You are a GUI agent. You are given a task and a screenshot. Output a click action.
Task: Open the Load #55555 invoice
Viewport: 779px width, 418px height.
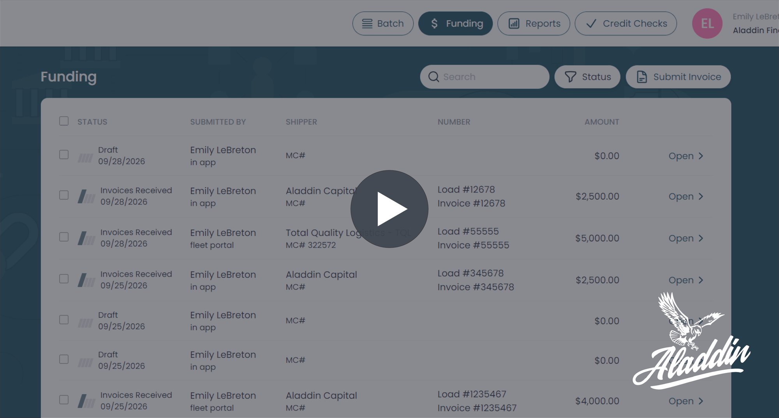(x=686, y=238)
